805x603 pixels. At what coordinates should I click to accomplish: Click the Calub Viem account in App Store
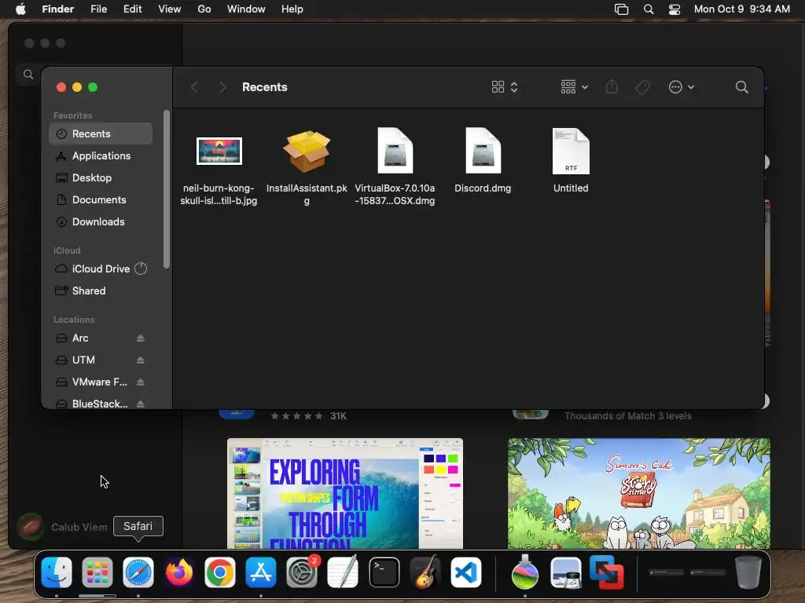pos(63,527)
